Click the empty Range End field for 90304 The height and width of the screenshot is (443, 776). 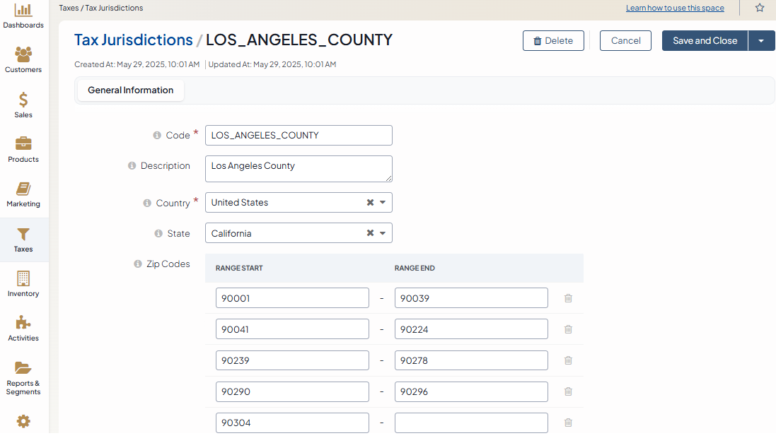pos(471,423)
